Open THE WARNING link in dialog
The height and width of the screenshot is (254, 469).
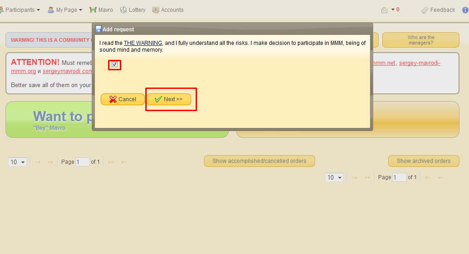143,43
